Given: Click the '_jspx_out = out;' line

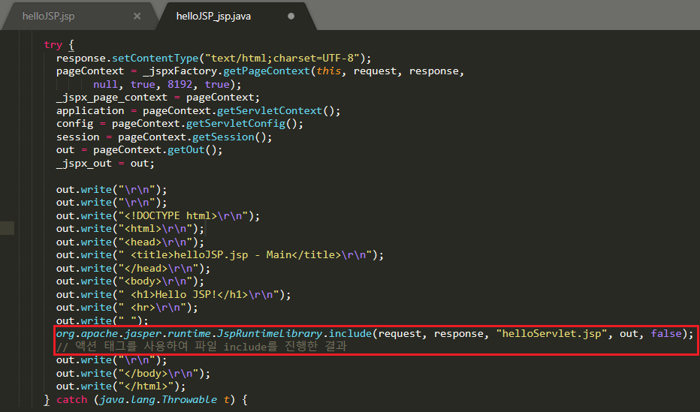Looking at the screenshot, I should tap(105, 163).
